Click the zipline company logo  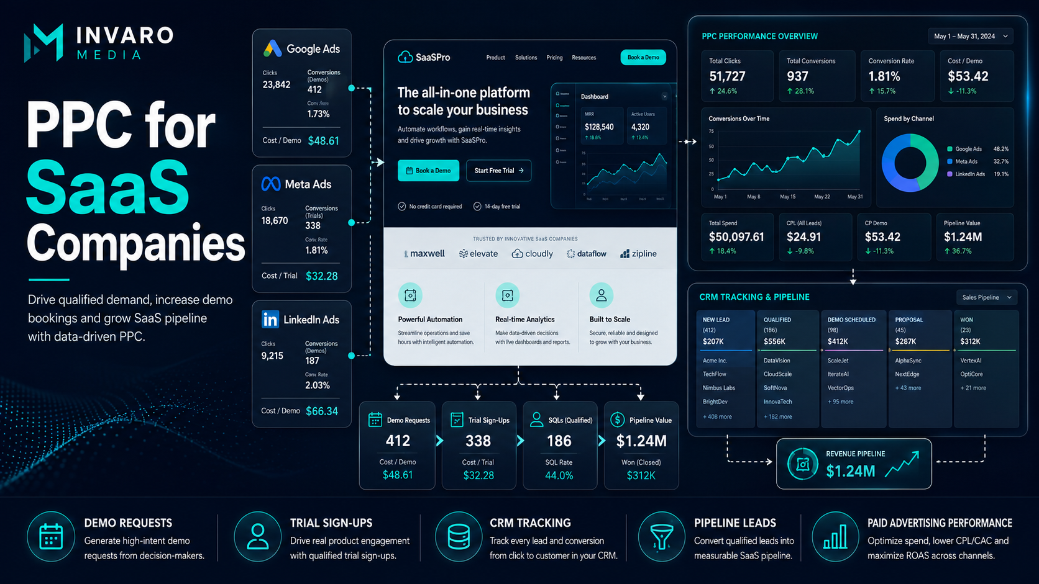tap(638, 254)
